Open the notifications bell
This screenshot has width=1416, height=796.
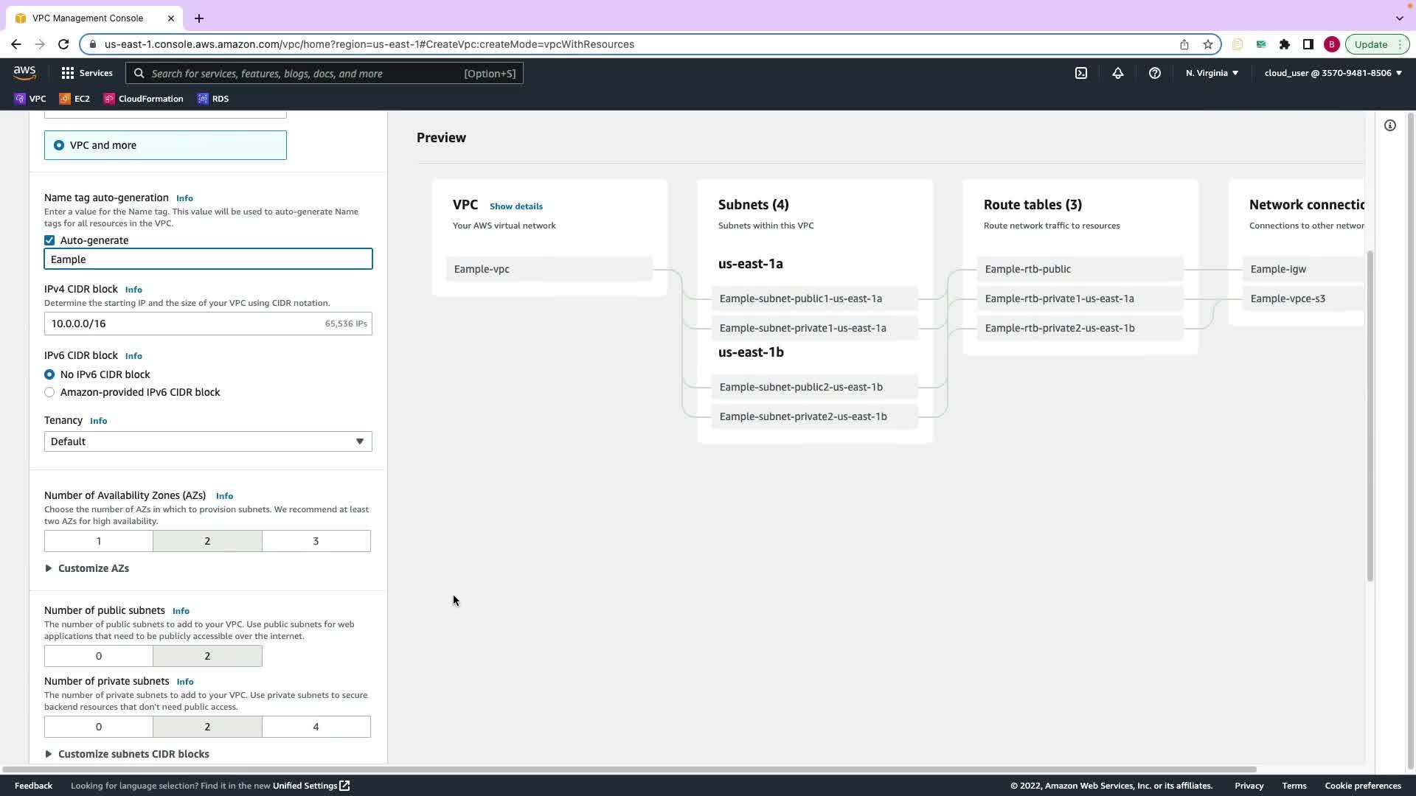1118,73
